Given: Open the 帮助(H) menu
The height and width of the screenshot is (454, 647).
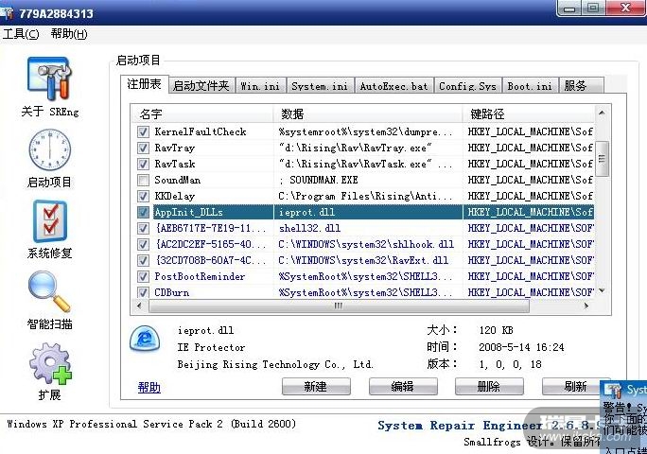Looking at the screenshot, I should pos(69,34).
